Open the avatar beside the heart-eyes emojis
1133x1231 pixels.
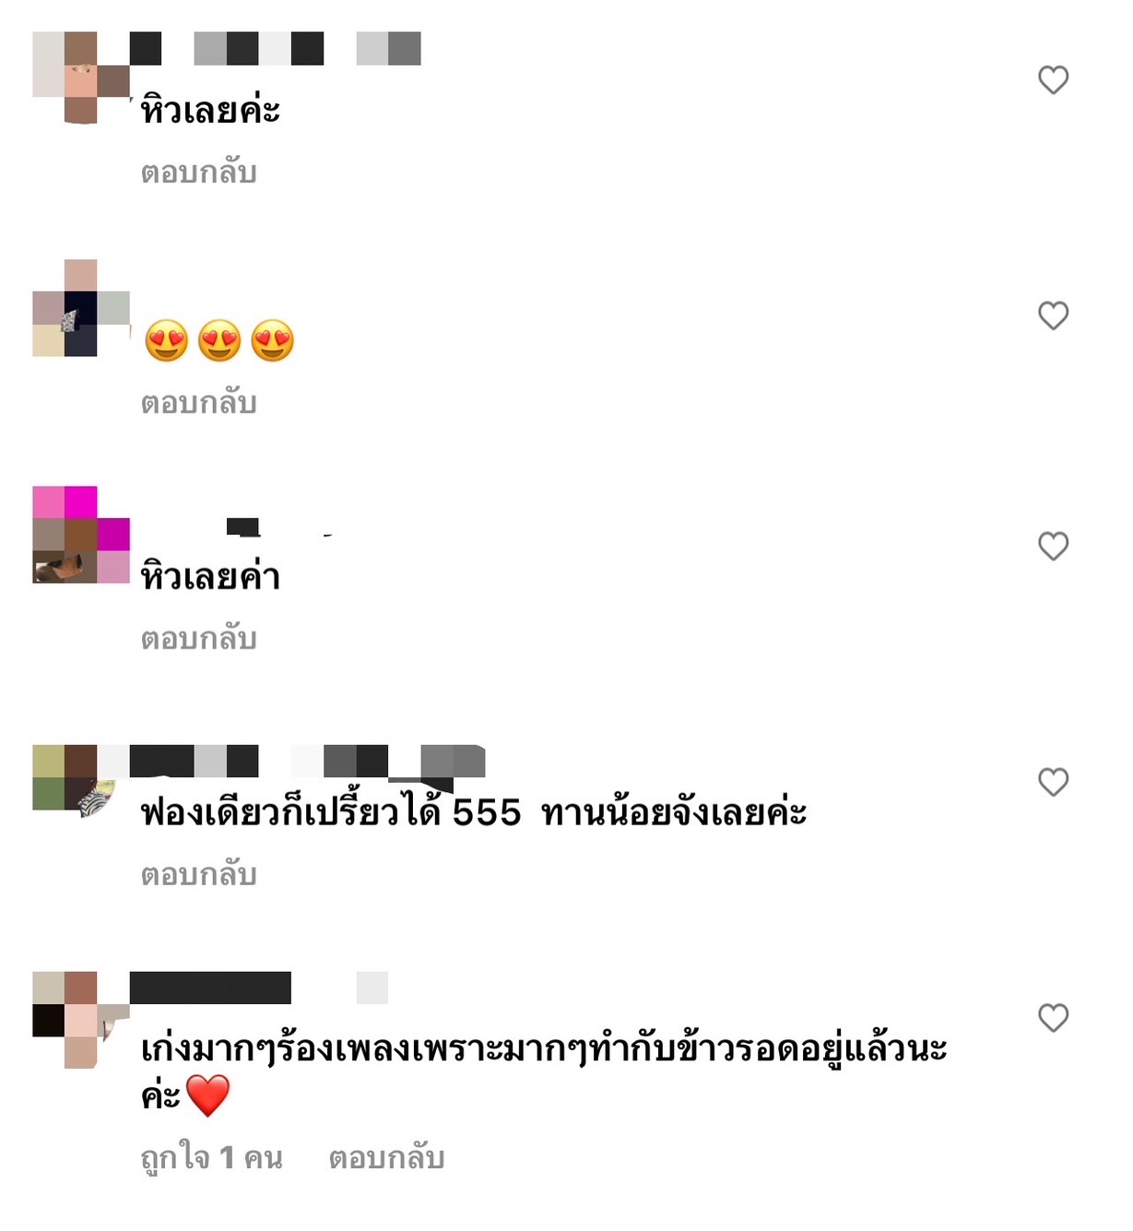click(81, 308)
